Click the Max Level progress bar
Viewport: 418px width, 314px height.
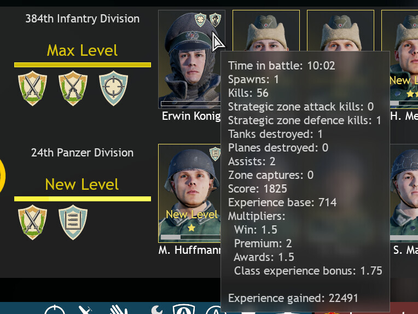83,65
